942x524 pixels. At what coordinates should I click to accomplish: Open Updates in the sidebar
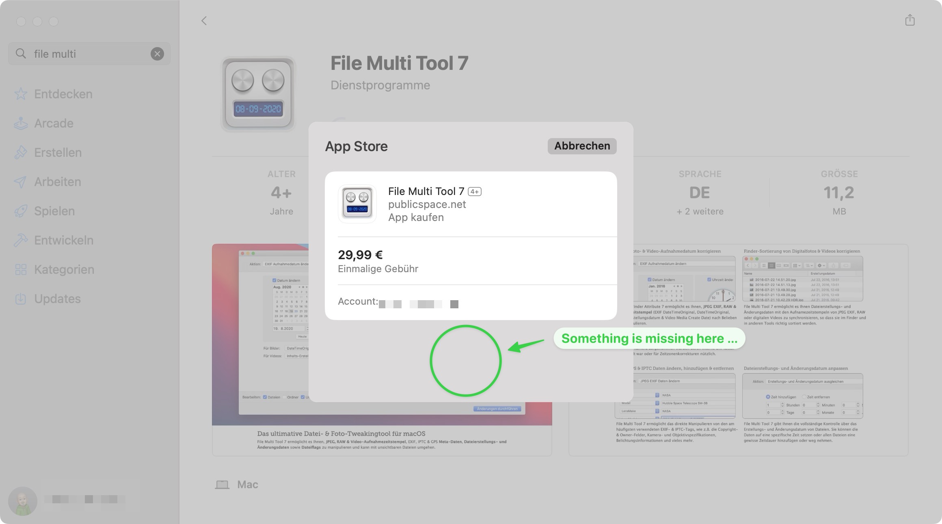click(57, 299)
